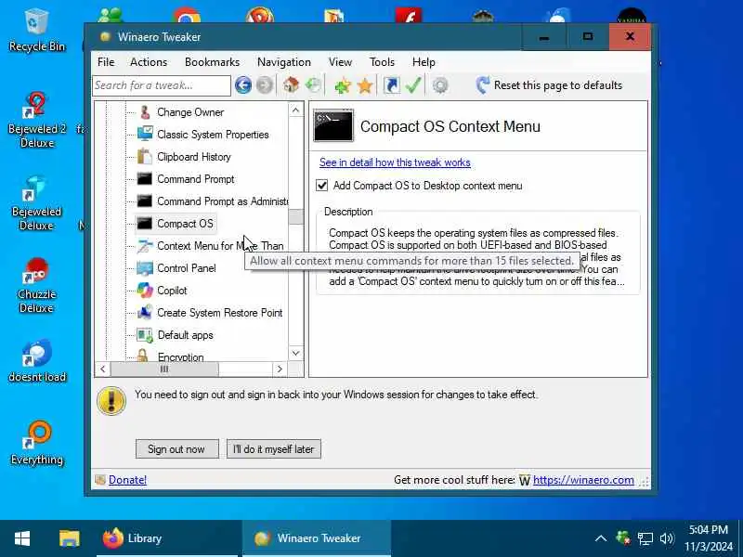Screen dimensions: 743x557
Task: Click the Reset page circular arrow icon
Action: (483, 85)
